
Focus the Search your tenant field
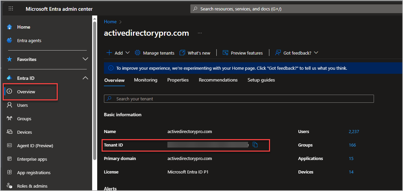(239, 99)
